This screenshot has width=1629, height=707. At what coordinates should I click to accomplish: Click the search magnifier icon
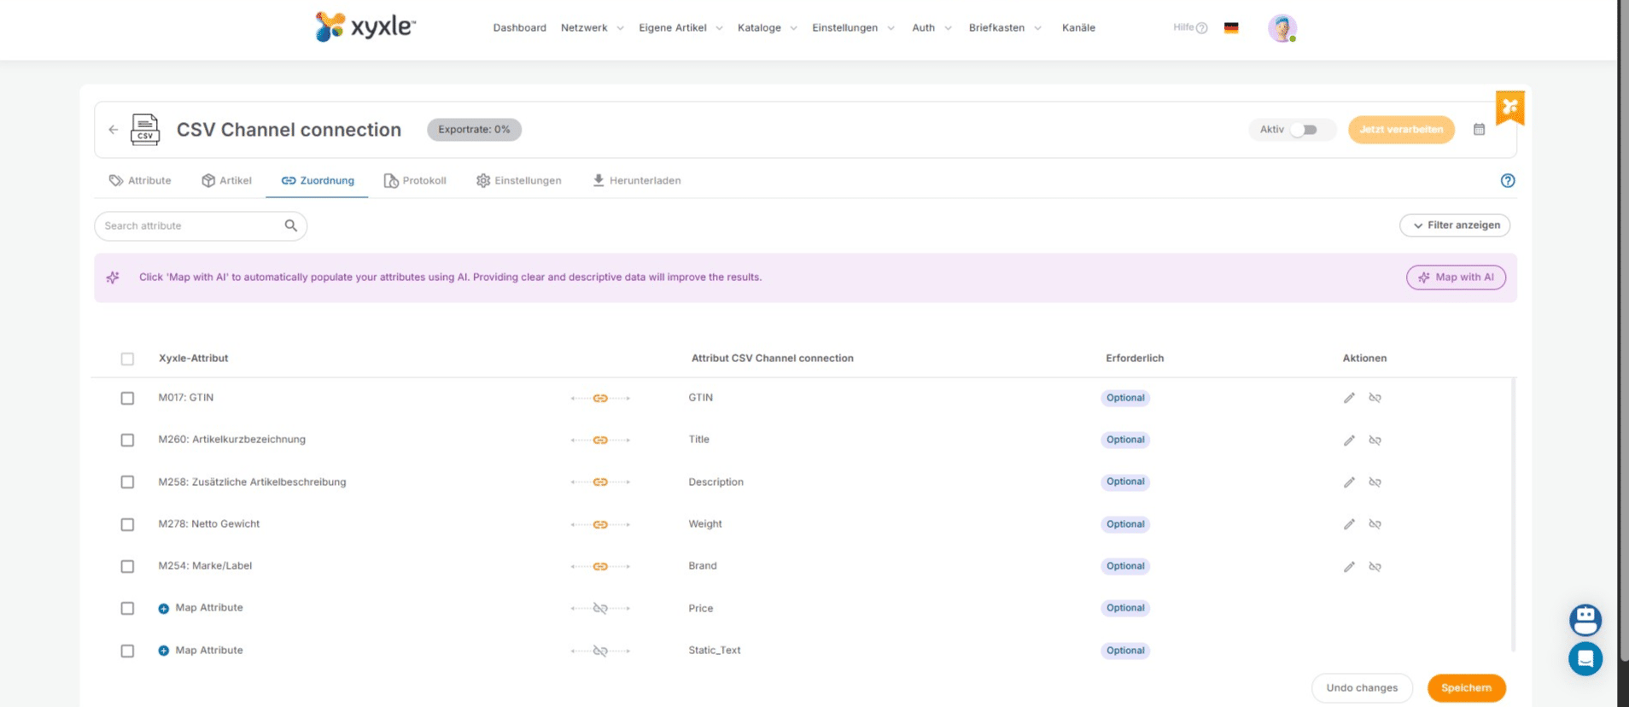290,225
